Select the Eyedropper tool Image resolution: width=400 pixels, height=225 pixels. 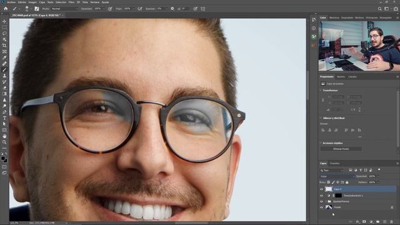4,57
